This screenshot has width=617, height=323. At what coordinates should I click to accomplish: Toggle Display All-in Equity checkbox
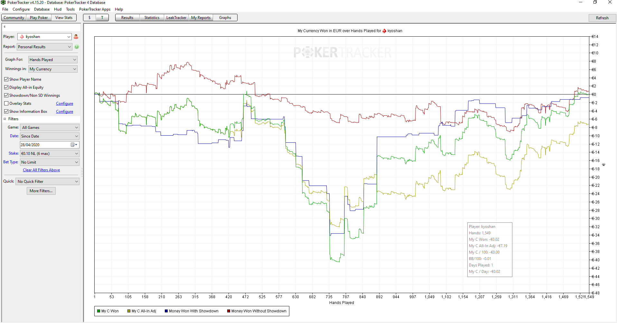6,87
